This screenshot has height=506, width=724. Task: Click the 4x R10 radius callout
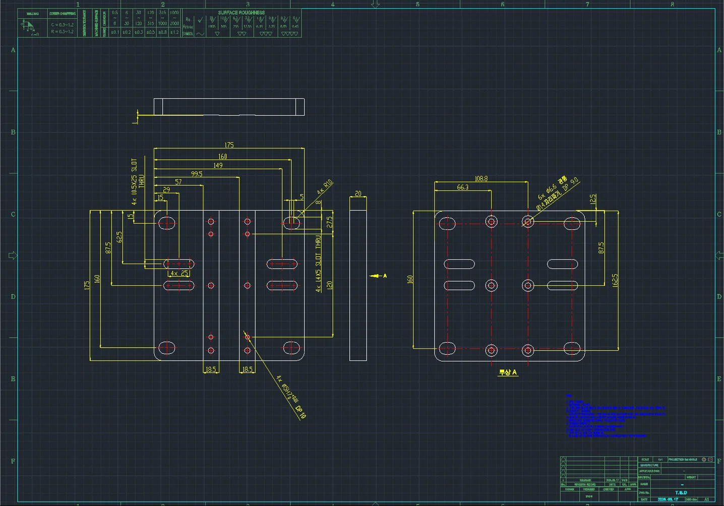[325, 187]
